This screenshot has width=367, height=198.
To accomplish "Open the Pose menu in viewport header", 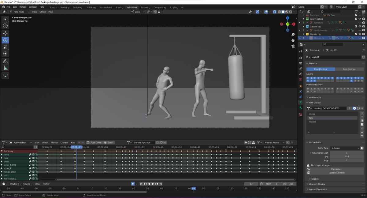I will 51,12.
